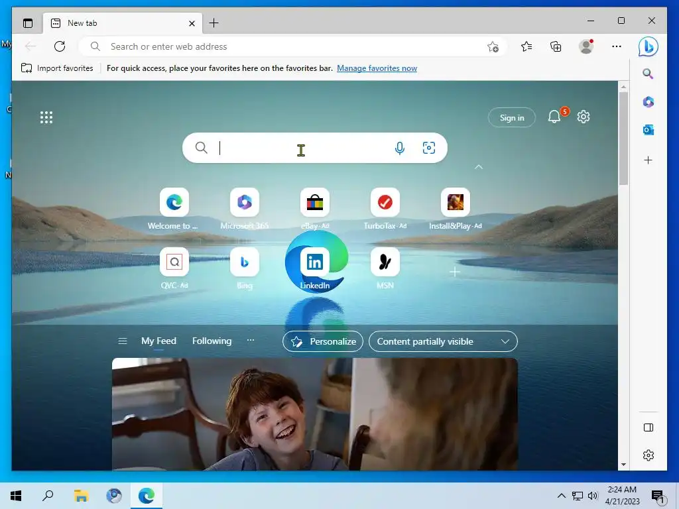Open the Microsoft 365 quick link tile
Screen dimensions: 679x509
(x=245, y=202)
